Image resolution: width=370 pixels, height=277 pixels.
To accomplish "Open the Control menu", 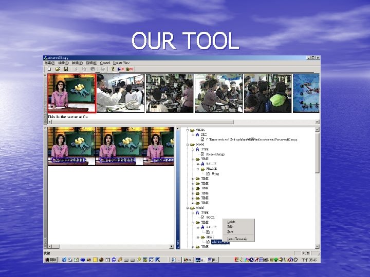I will coord(105,63).
